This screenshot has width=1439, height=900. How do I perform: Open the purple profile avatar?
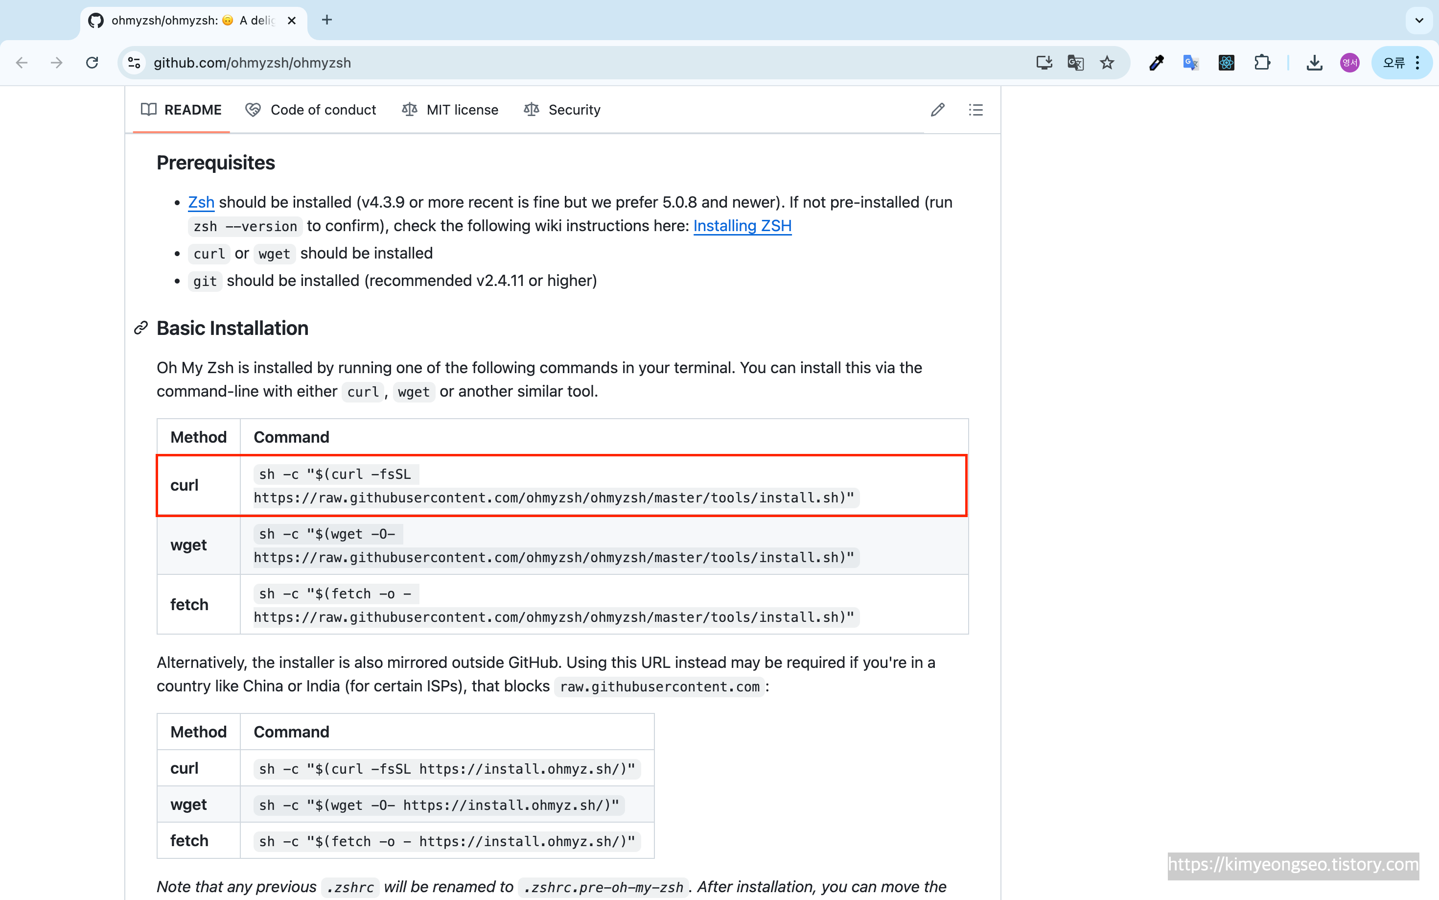(x=1350, y=63)
